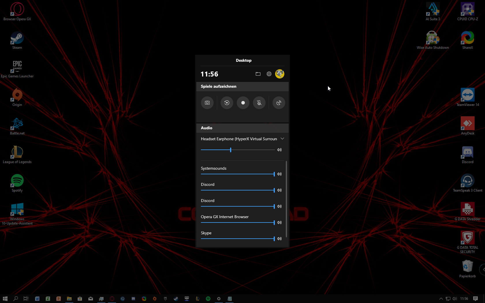Click the network icon in system tray
485x303 pixels.
pos(448,299)
